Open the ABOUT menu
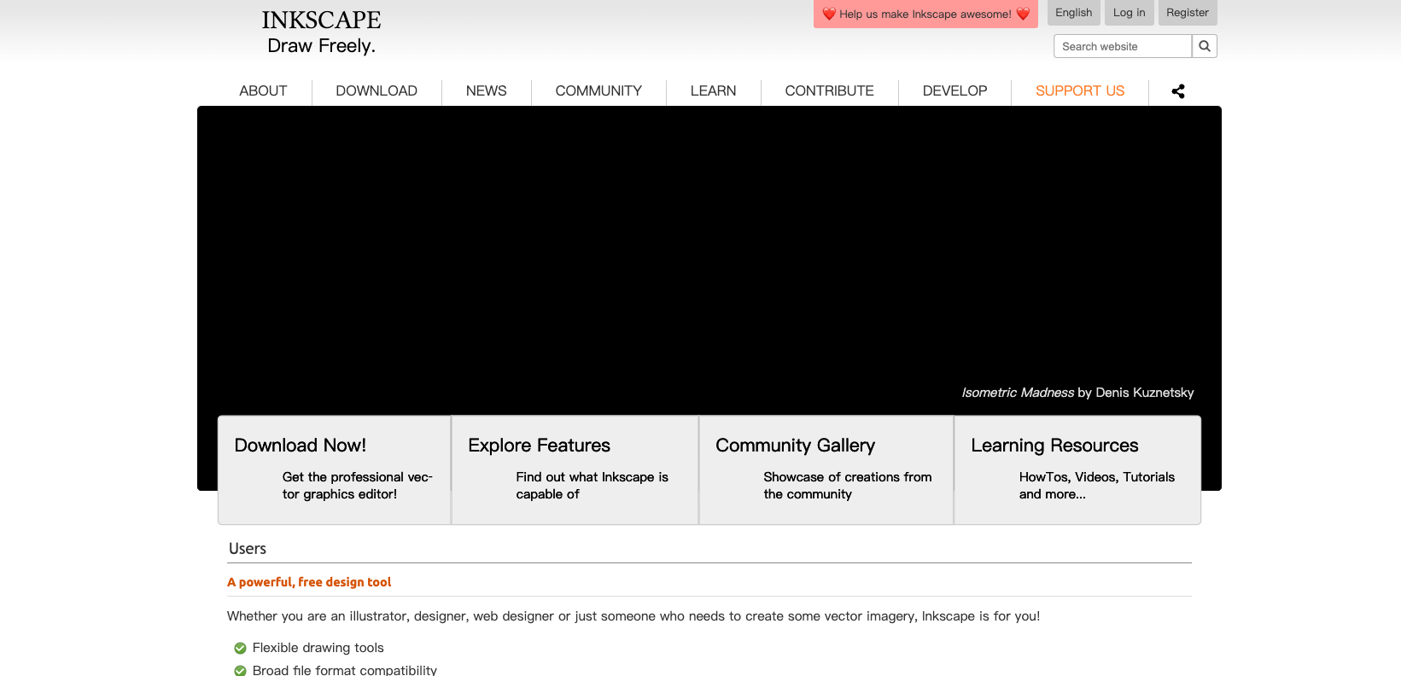1401x676 pixels. coord(263,91)
